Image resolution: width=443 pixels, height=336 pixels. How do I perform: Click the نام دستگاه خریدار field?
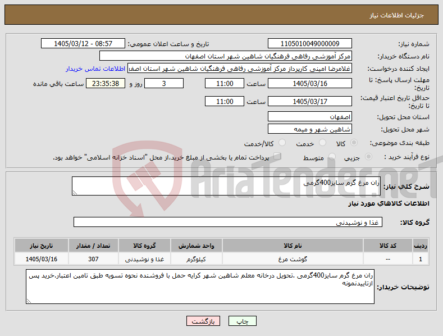pyautogui.click(x=226, y=56)
